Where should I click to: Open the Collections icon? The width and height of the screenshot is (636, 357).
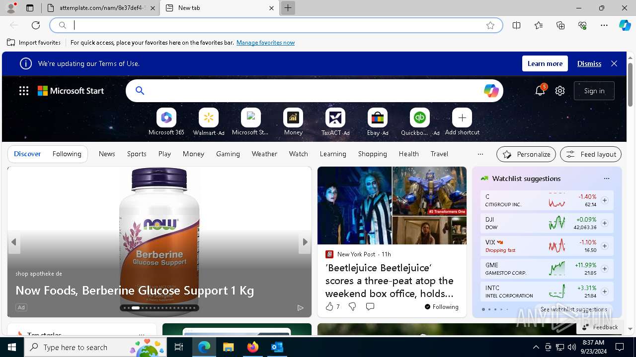(560, 25)
